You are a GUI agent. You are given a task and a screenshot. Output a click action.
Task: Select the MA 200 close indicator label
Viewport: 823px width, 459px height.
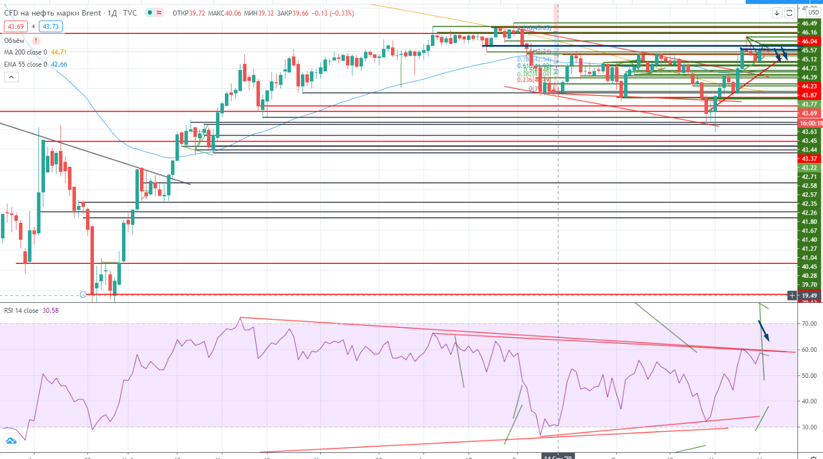26,52
